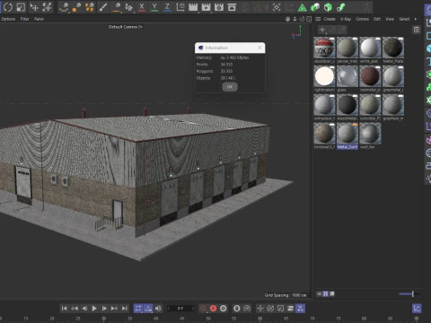Select the brush paint tool icon
This screenshot has height=323, width=431.
[103, 7]
